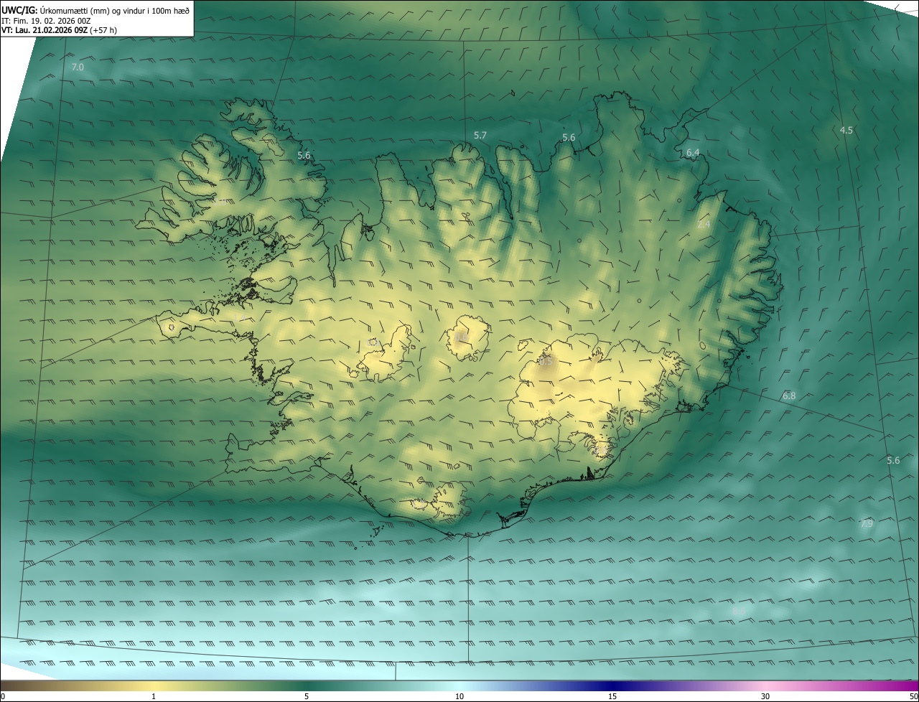Click the 6.8 value label on the map
This screenshot has width=919, height=702.
click(789, 396)
